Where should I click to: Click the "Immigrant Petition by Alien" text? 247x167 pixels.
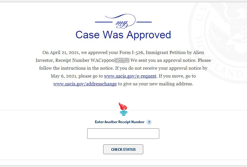coord(175,52)
